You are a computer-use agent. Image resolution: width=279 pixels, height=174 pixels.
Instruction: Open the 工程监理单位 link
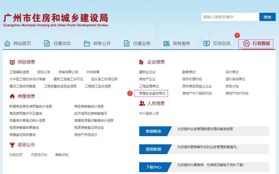pos(149,86)
